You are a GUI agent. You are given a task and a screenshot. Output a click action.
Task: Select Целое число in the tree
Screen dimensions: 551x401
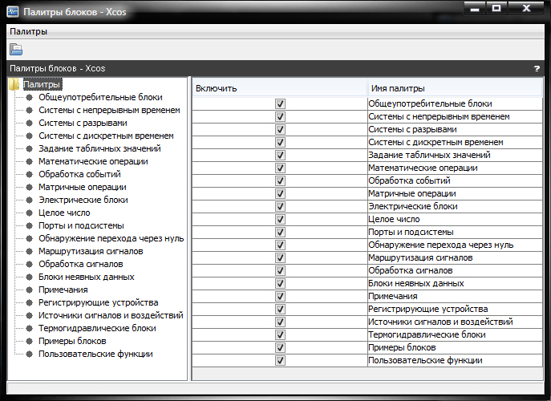pos(64,213)
